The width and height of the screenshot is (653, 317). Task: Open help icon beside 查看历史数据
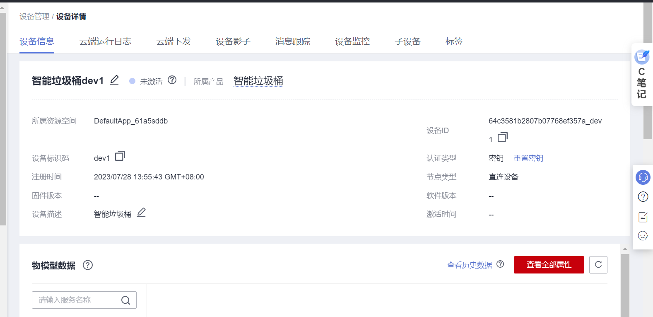pyautogui.click(x=500, y=264)
